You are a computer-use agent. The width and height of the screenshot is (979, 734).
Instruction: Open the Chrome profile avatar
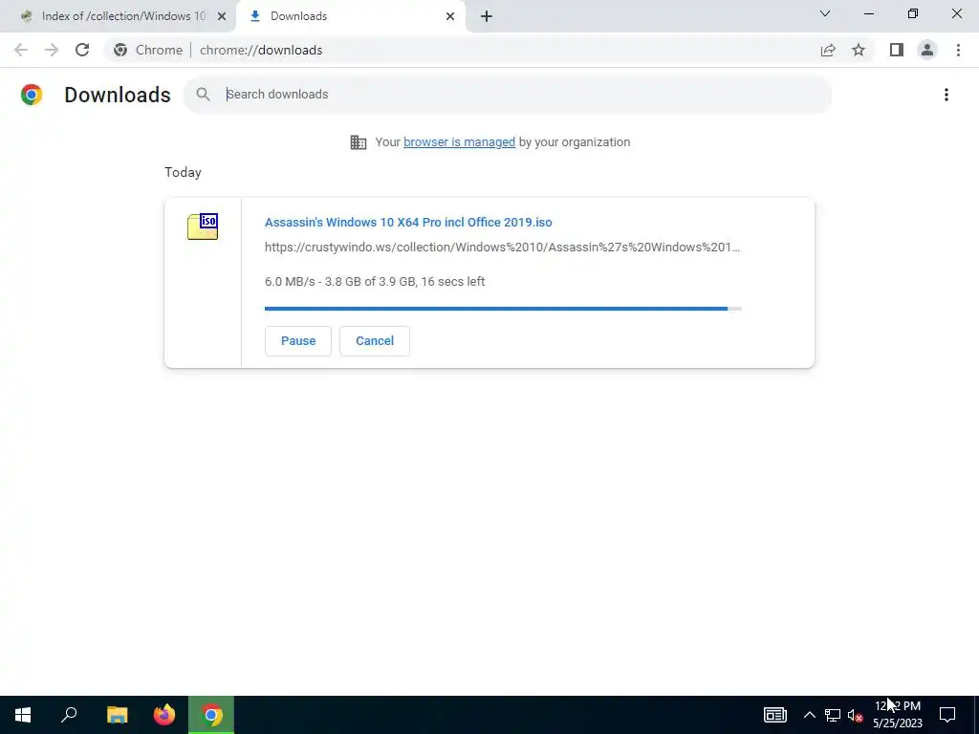pos(927,50)
